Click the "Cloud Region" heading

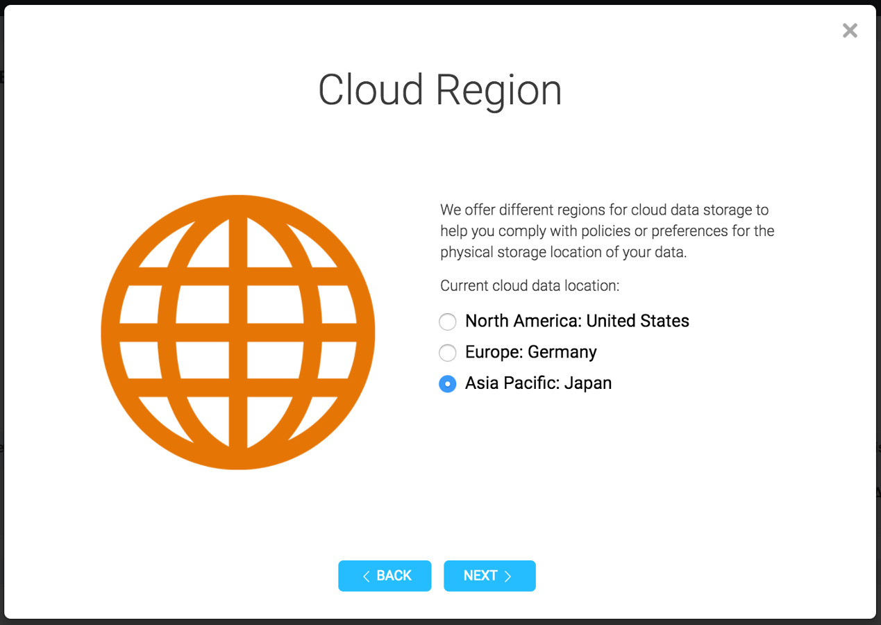[x=439, y=90]
